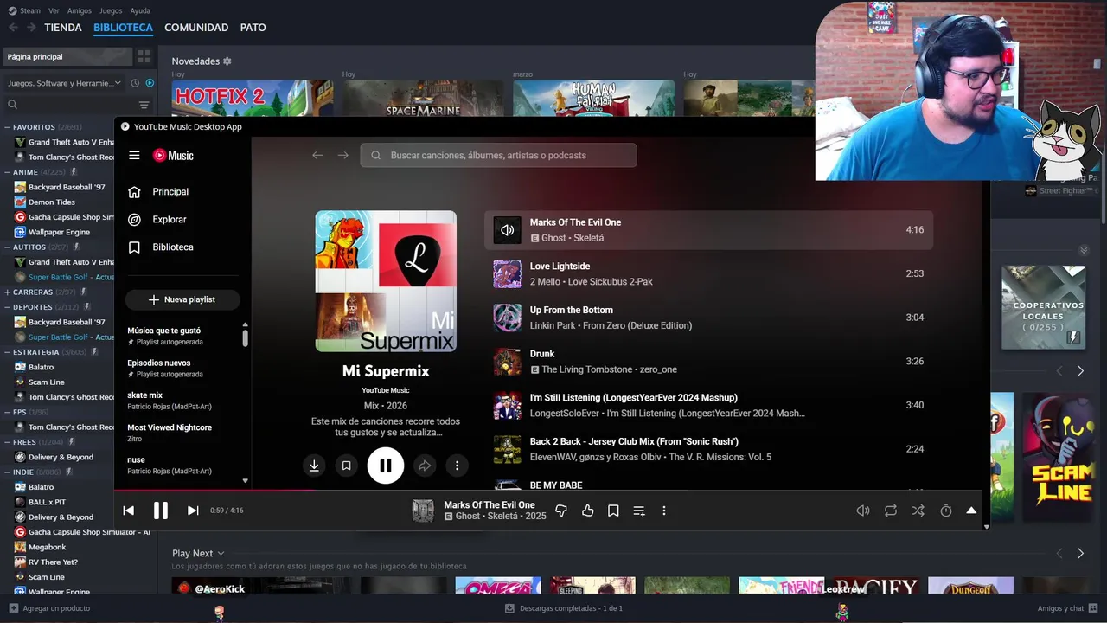Image resolution: width=1107 pixels, height=623 pixels.
Task: Like Marks Of The Evil One
Action: tap(588, 511)
